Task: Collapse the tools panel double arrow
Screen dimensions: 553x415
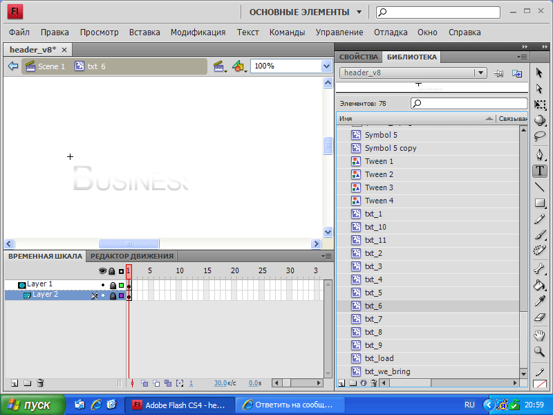Action: [545, 46]
